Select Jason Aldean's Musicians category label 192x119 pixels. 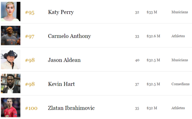click(x=180, y=60)
